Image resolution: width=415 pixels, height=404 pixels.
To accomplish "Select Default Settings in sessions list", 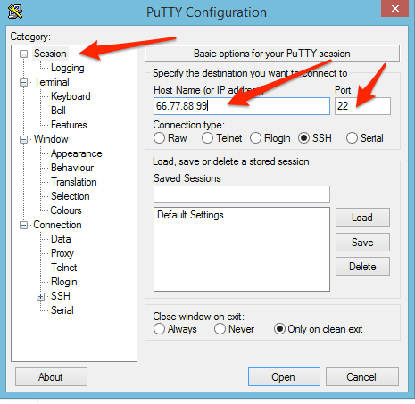I will pyautogui.click(x=190, y=215).
